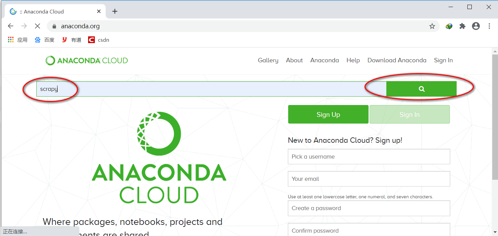Click 'New to Anaconda Cloud? Sign up!' heading
Screen dimensions: 498x236
345,140
